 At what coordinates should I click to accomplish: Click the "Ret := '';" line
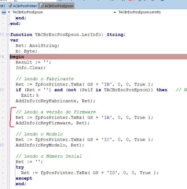[29, 162]
